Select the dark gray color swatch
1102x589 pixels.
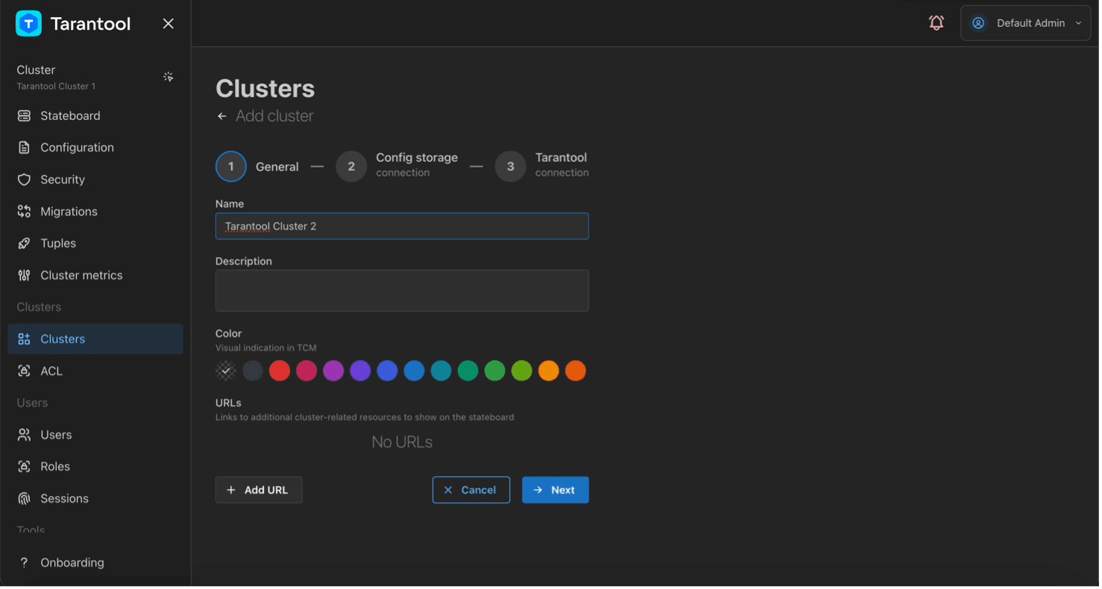253,371
